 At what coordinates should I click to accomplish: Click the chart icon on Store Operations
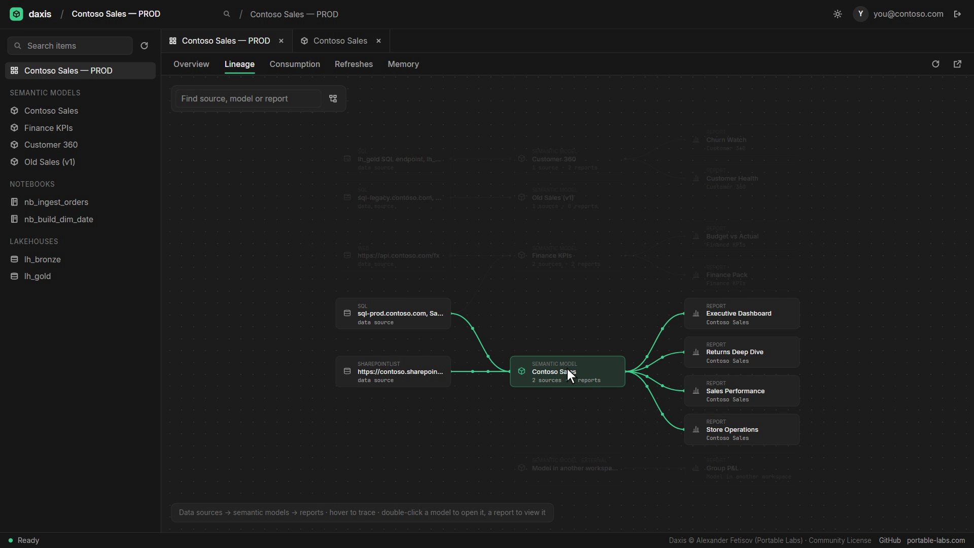[x=696, y=429]
